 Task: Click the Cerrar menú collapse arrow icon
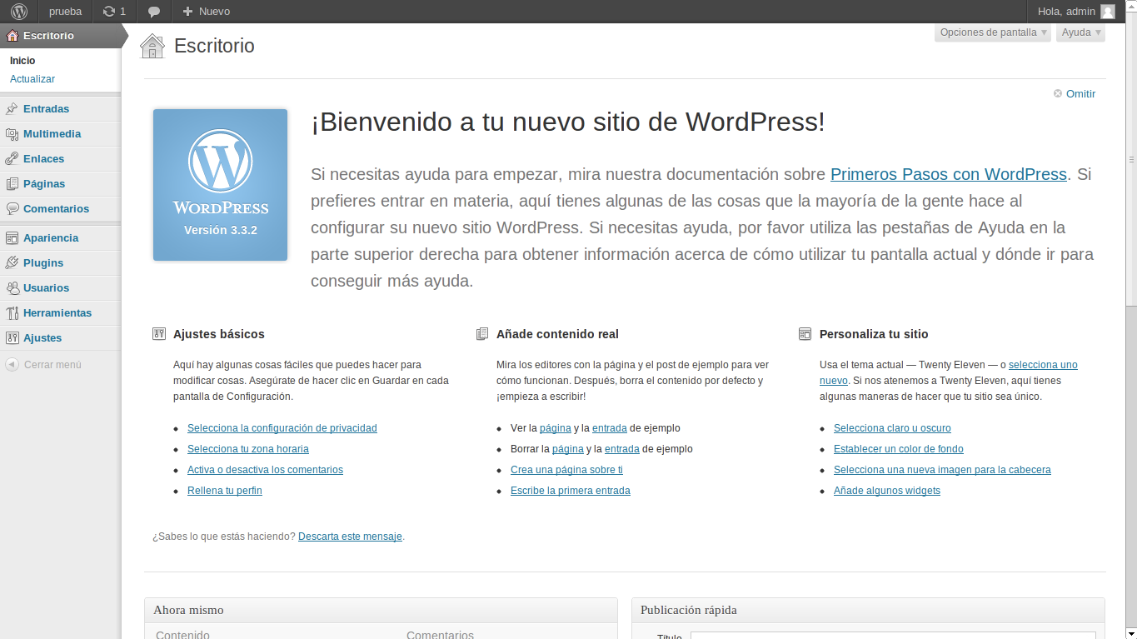pyautogui.click(x=12, y=365)
